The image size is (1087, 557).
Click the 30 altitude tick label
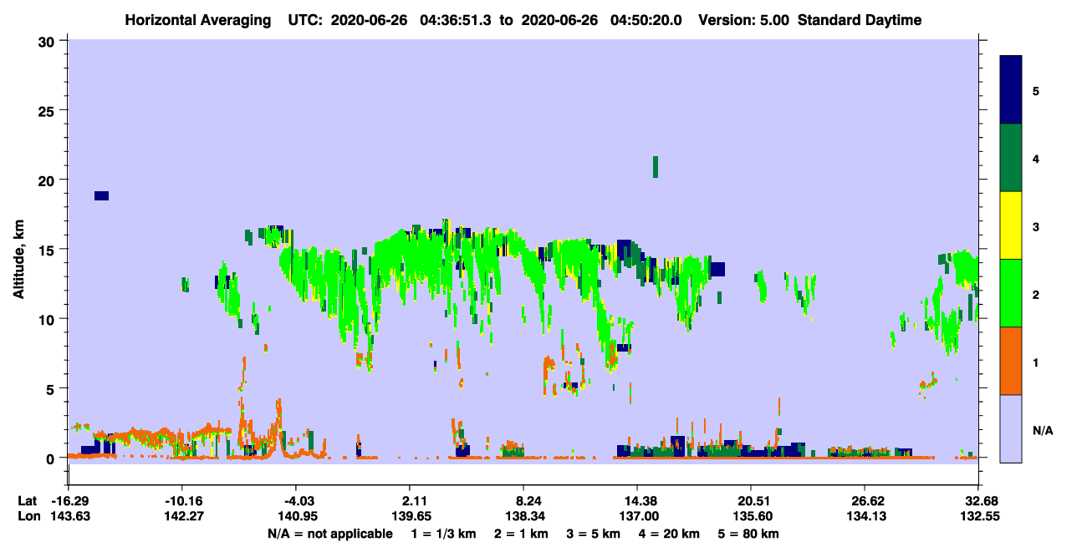(48, 41)
